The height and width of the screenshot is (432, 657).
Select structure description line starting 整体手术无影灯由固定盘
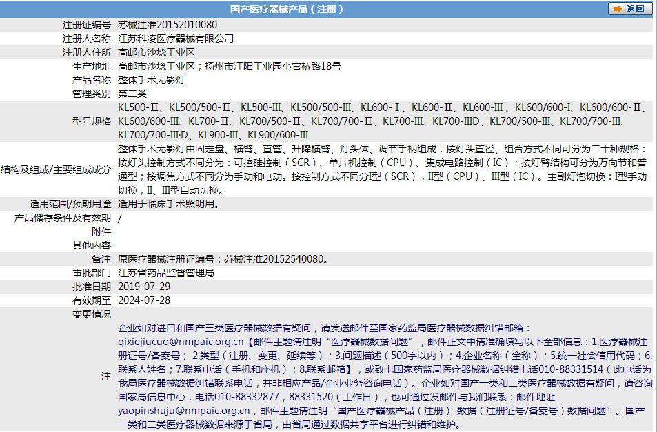[383, 149]
